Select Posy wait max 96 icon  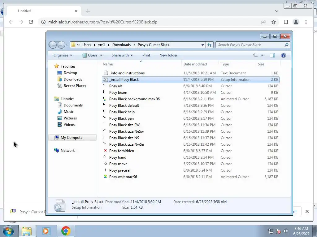click(105, 176)
